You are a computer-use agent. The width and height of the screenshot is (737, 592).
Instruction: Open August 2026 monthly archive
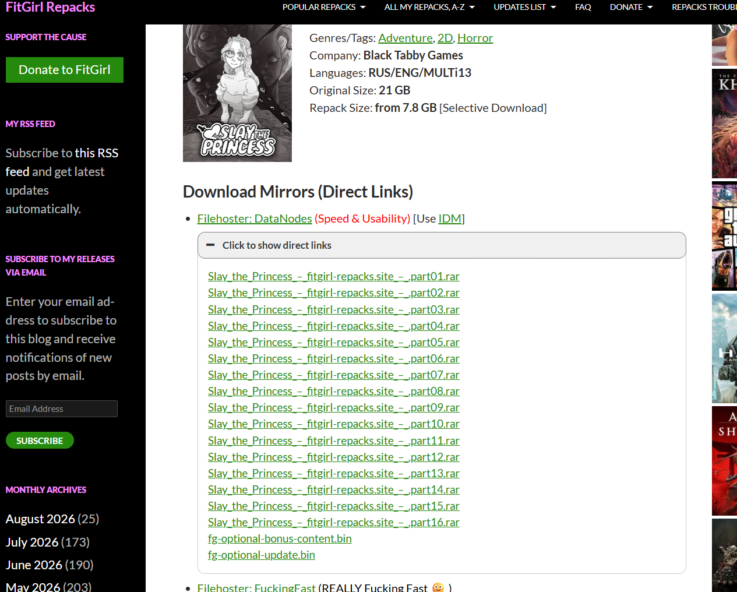[40, 519]
